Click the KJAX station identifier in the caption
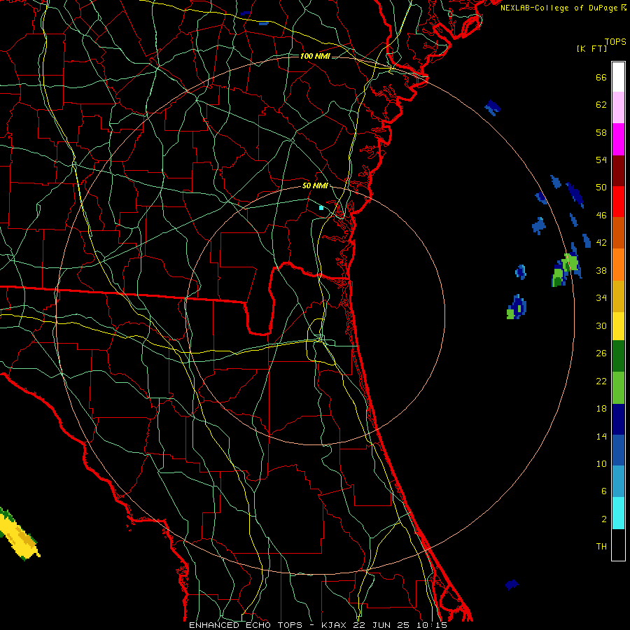This screenshot has height=630, width=630. tap(335, 625)
